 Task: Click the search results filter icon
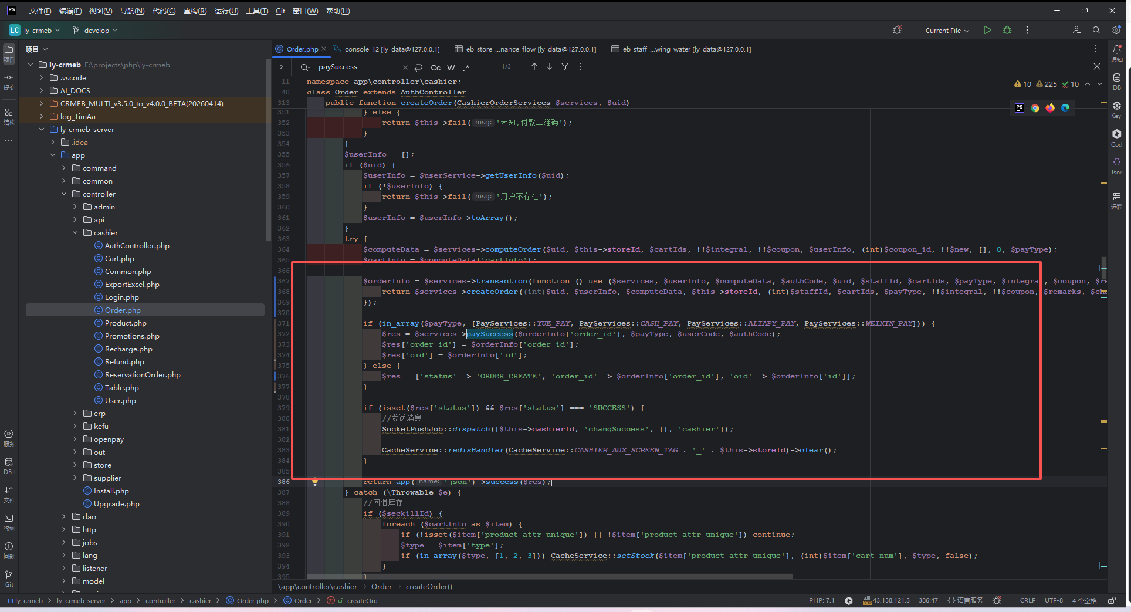coord(565,67)
